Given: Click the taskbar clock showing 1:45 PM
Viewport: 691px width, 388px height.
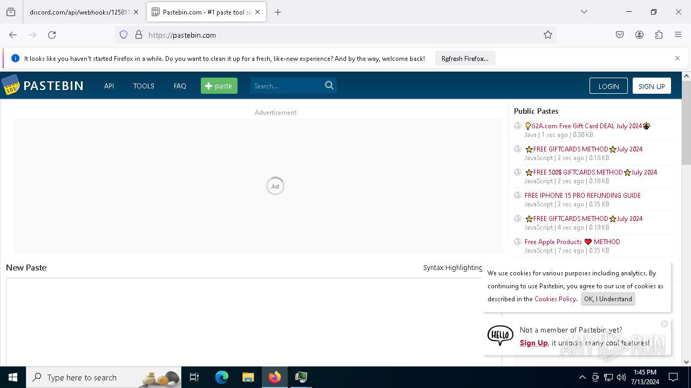Looking at the screenshot, I should [x=645, y=377].
